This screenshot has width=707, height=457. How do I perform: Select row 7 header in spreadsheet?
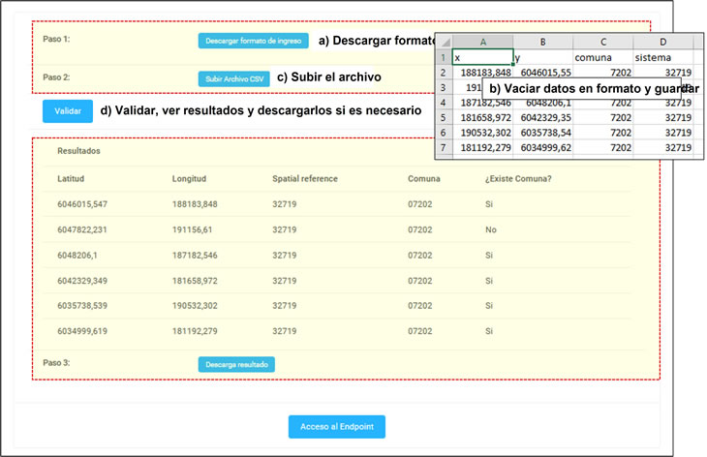coord(443,147)
